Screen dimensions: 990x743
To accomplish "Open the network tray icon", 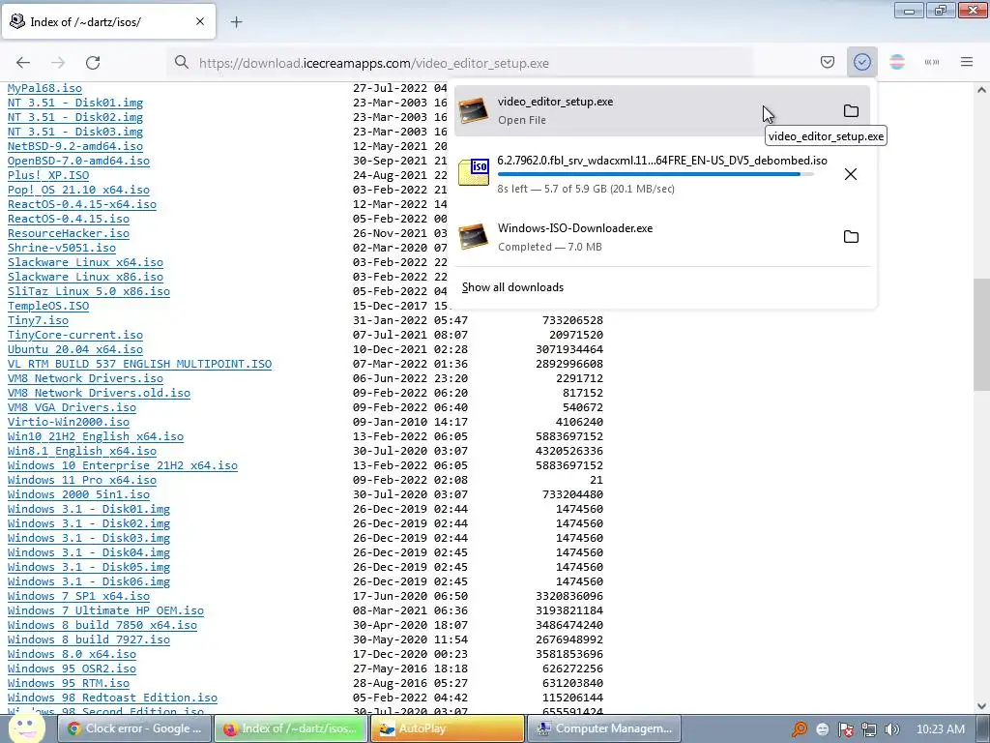I will (x=869, y=729).
